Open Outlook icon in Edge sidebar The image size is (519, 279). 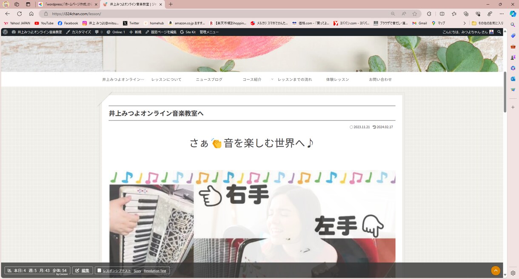click(x=513, y=79)
